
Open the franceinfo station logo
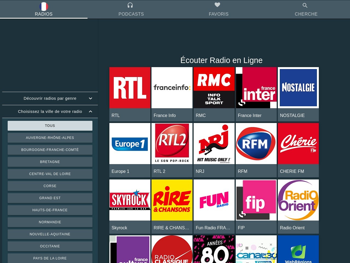(x=172, y=88)
